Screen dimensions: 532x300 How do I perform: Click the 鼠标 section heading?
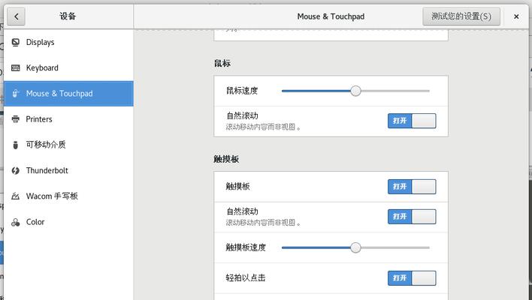pos(222,63)
